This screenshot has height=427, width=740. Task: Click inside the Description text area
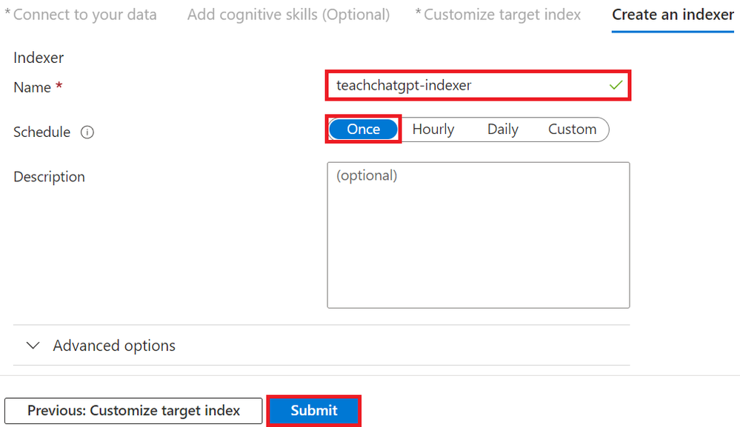(x=478, y=235)
